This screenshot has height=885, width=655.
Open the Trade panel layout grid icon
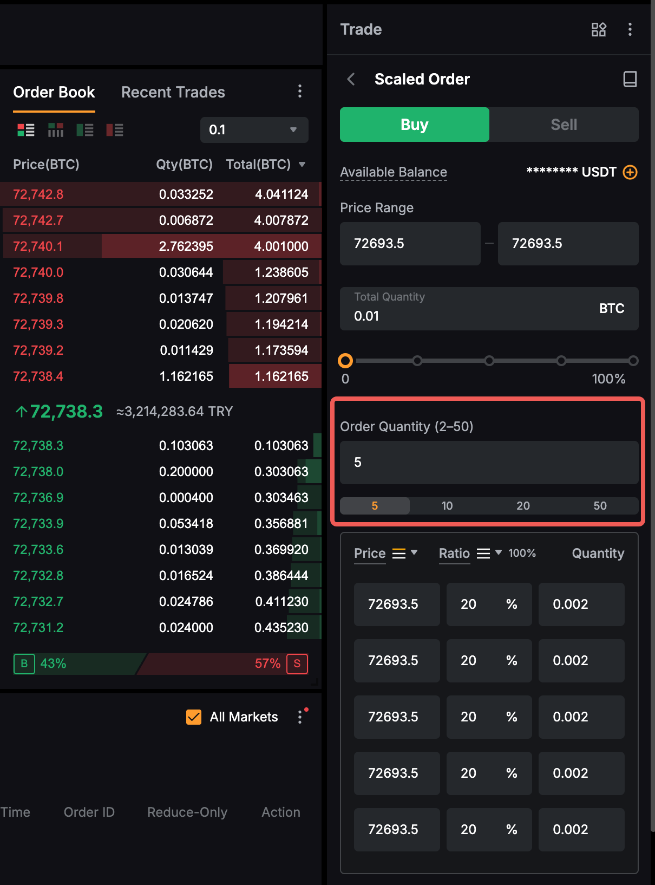(599, 29)
